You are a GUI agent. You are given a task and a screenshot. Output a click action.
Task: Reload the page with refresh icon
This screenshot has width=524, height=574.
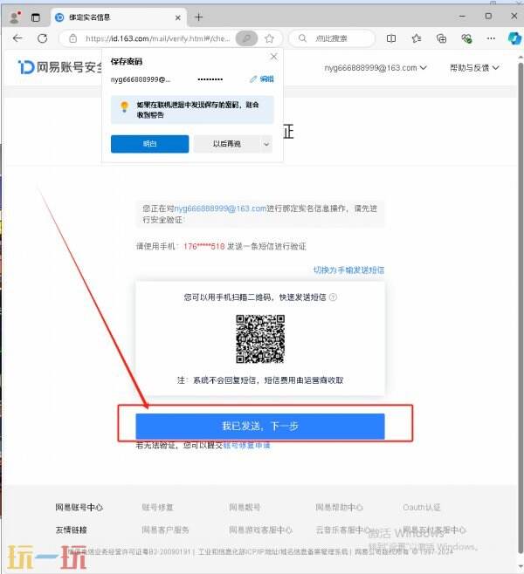[43, 38]
